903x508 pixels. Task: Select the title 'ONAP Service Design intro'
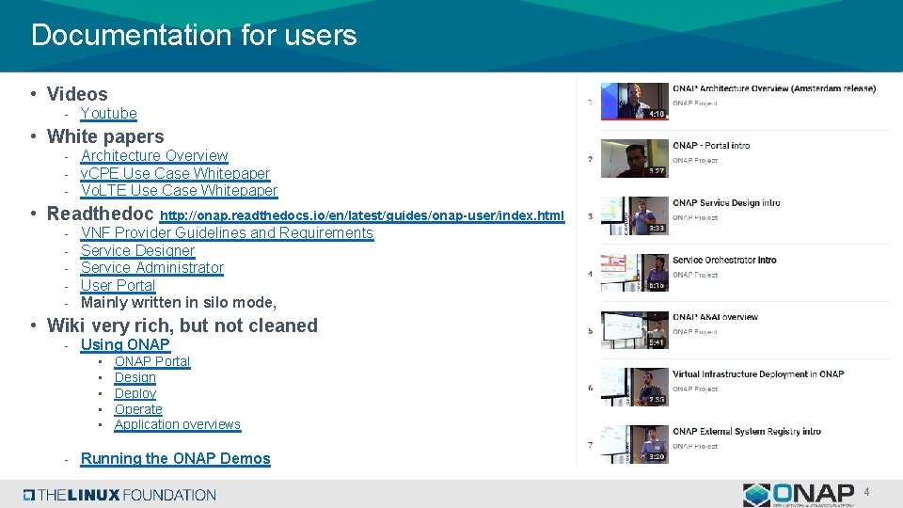[726, 203]
